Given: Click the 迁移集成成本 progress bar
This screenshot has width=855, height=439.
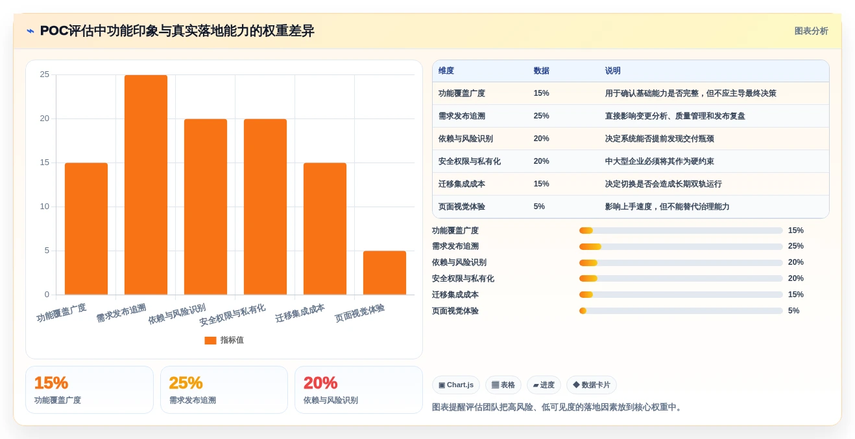Looking at the screenshot, I should (681, 295).
